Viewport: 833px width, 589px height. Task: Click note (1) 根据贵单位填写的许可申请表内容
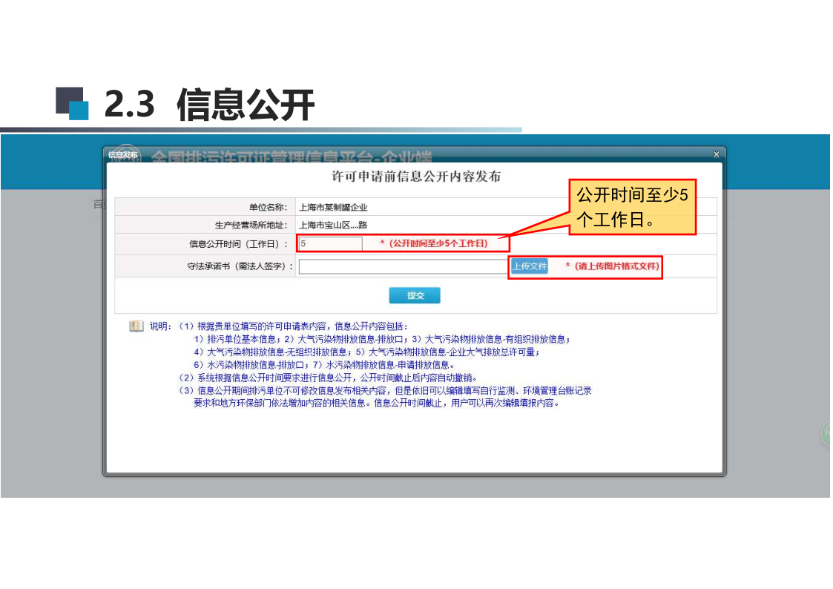(x=293, y=326)
